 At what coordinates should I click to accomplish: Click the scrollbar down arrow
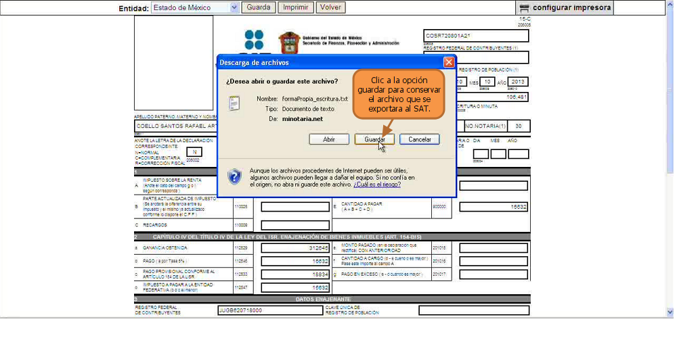670,311
